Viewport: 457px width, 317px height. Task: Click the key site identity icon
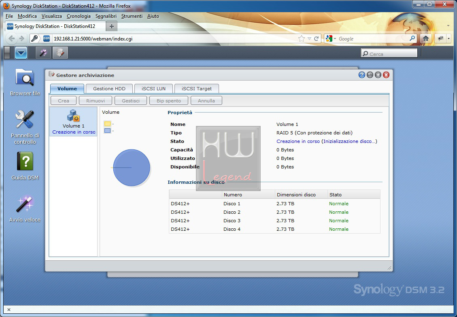pyautogui.click(x=34, y=38)
